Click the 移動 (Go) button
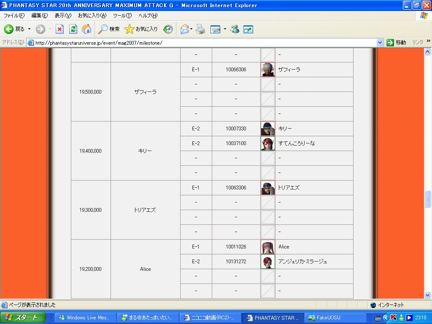This screenshot has width=432, height=324. pos(396,43)
